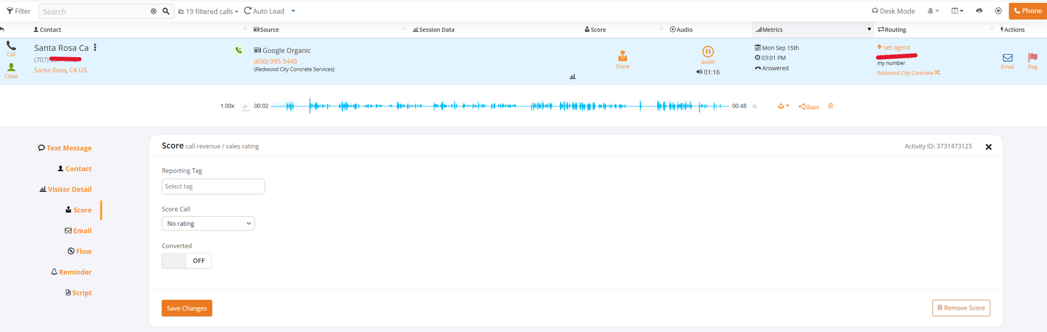Click the Close person icon on the call row
1047x332 pixels.
pyautogui.click(x=11, y=71)
